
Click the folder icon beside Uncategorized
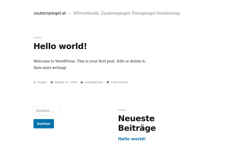tap(82, 82)
